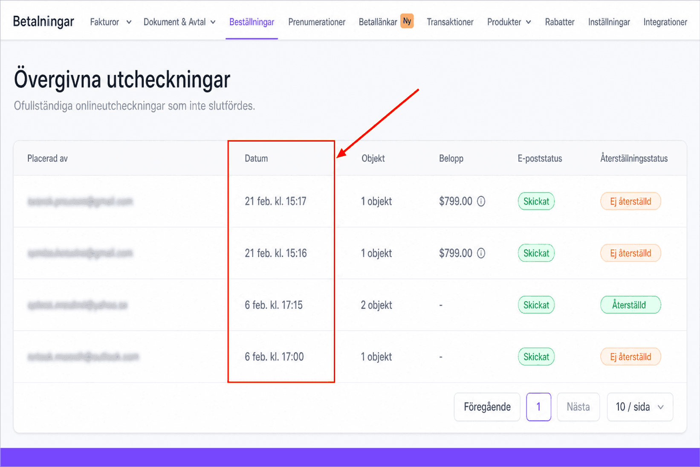Click the Skickat badge for 6 feb. 17:15
Image resolution: width=700 pixels, height=467 pixels.
tap(536, 305)
